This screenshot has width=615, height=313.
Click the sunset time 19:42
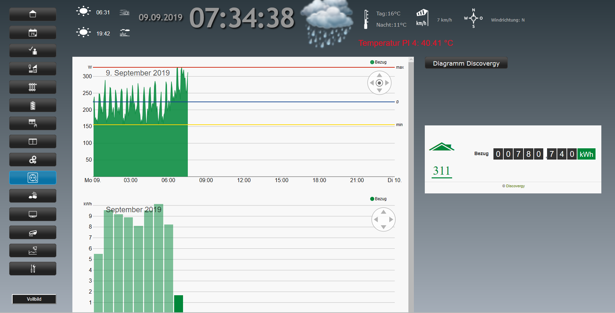(x=103, y=33)
